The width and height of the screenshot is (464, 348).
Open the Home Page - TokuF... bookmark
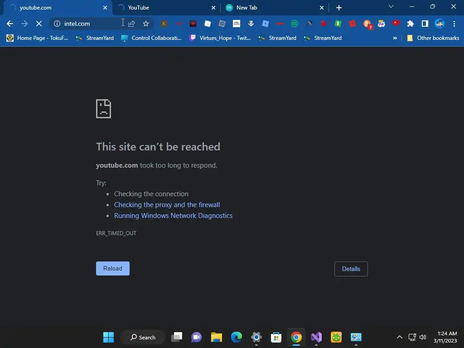[37, 38]
